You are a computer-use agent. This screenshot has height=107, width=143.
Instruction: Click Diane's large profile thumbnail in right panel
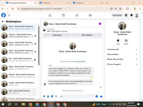coord(122,26)
